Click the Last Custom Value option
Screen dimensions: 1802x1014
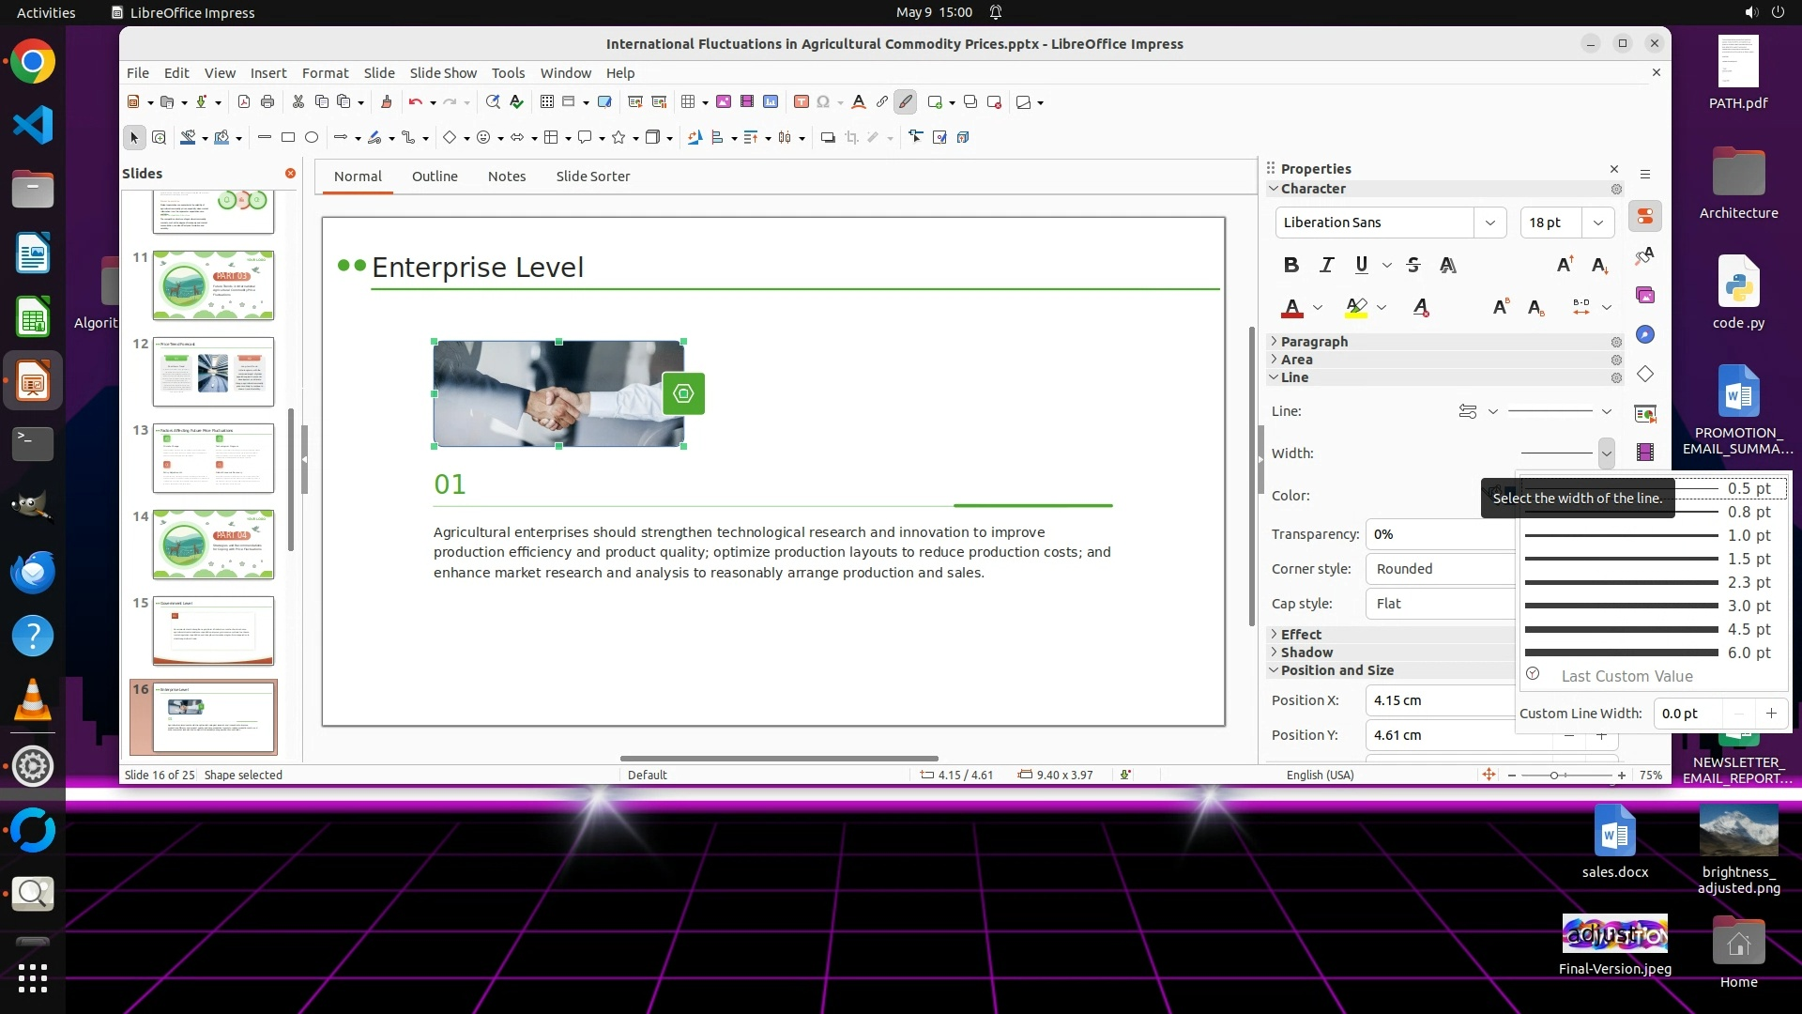[x=1626, y=676]
